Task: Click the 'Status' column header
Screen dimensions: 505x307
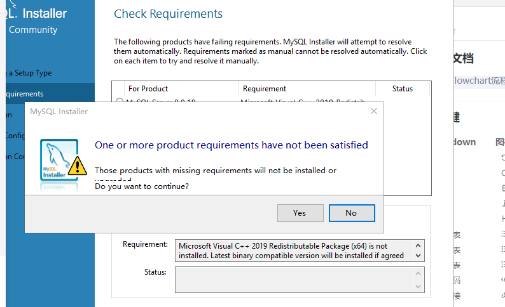Action: point(402,89)
